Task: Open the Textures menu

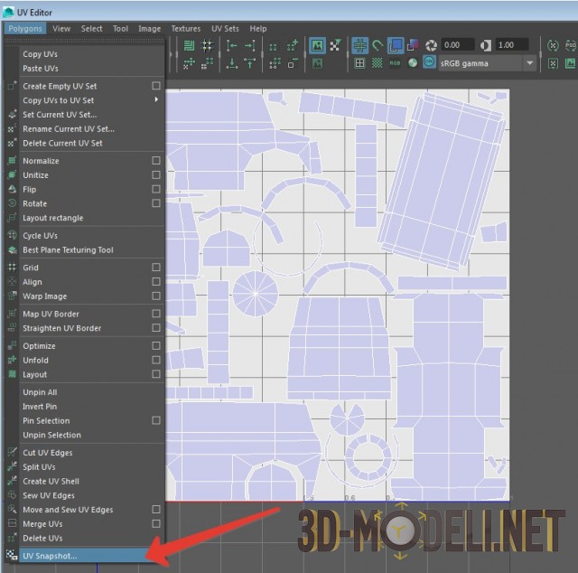Action: (x=186, y=28)
